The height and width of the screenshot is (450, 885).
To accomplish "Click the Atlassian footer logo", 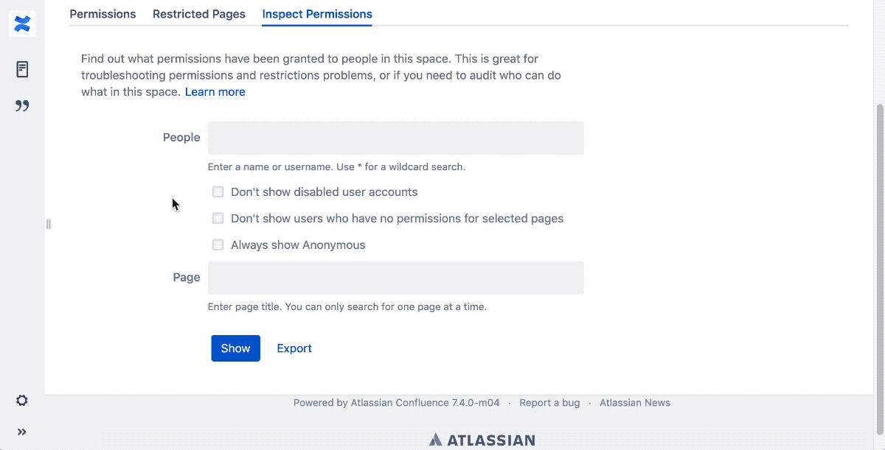I will (x=482, y=440).
